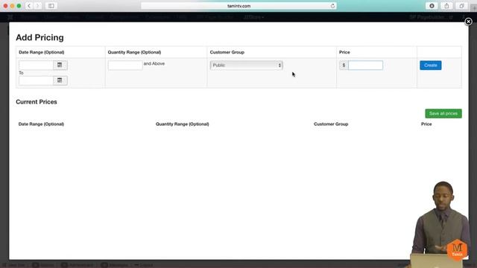Open the Customer Group dropdown
Viewport: 477px width, 268px height.
point(247,65)
